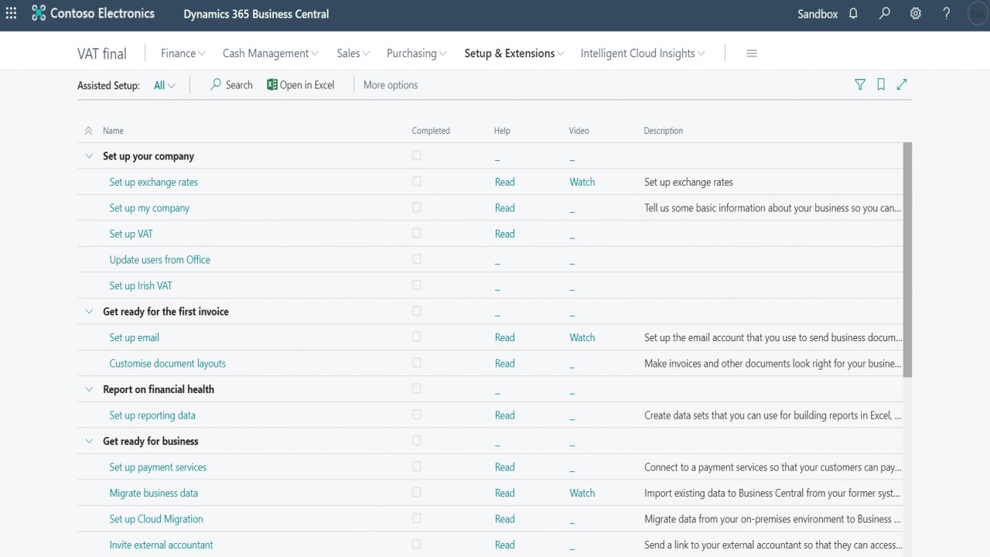Viewport: 990px width, 557px height.
Task: Open the Set up email link
Action: click(x=135, y=337)
